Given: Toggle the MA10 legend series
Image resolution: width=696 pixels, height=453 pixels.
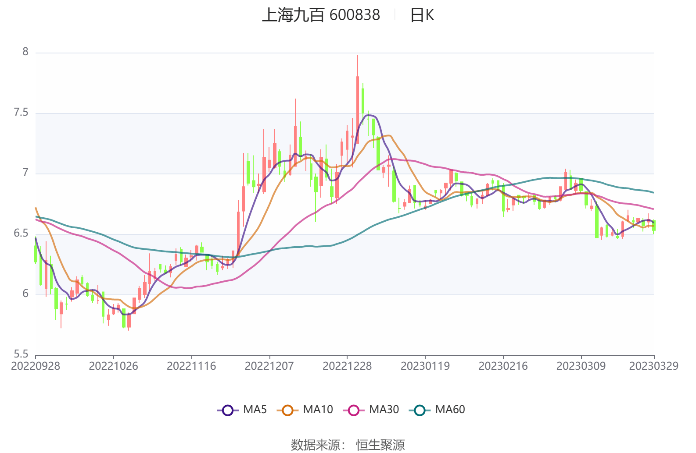Looking at the screenshot, I should coord(305,410).
